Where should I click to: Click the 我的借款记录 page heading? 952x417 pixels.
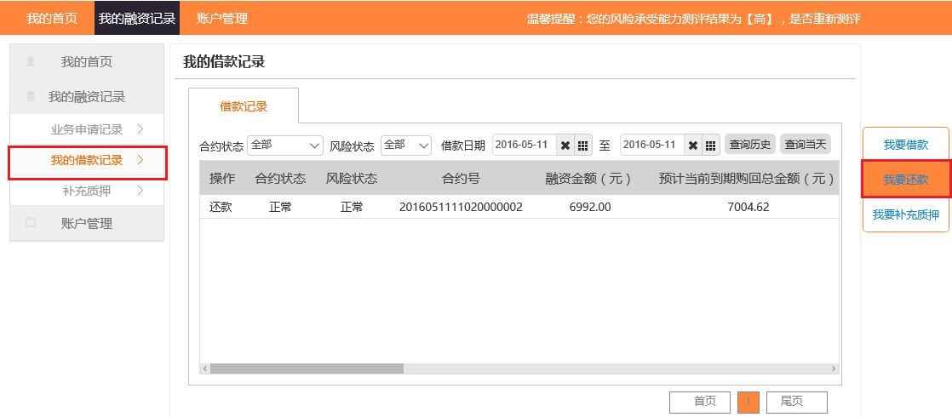tap(224, 62)
